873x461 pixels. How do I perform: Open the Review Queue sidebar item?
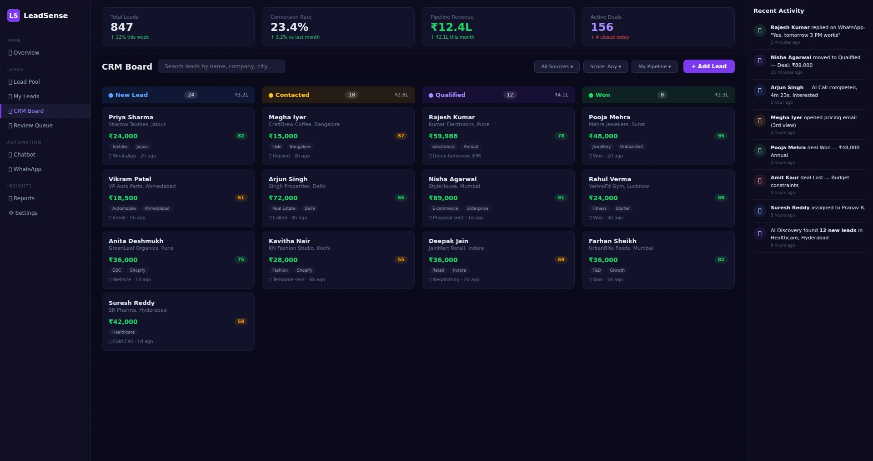click(33, 126)
